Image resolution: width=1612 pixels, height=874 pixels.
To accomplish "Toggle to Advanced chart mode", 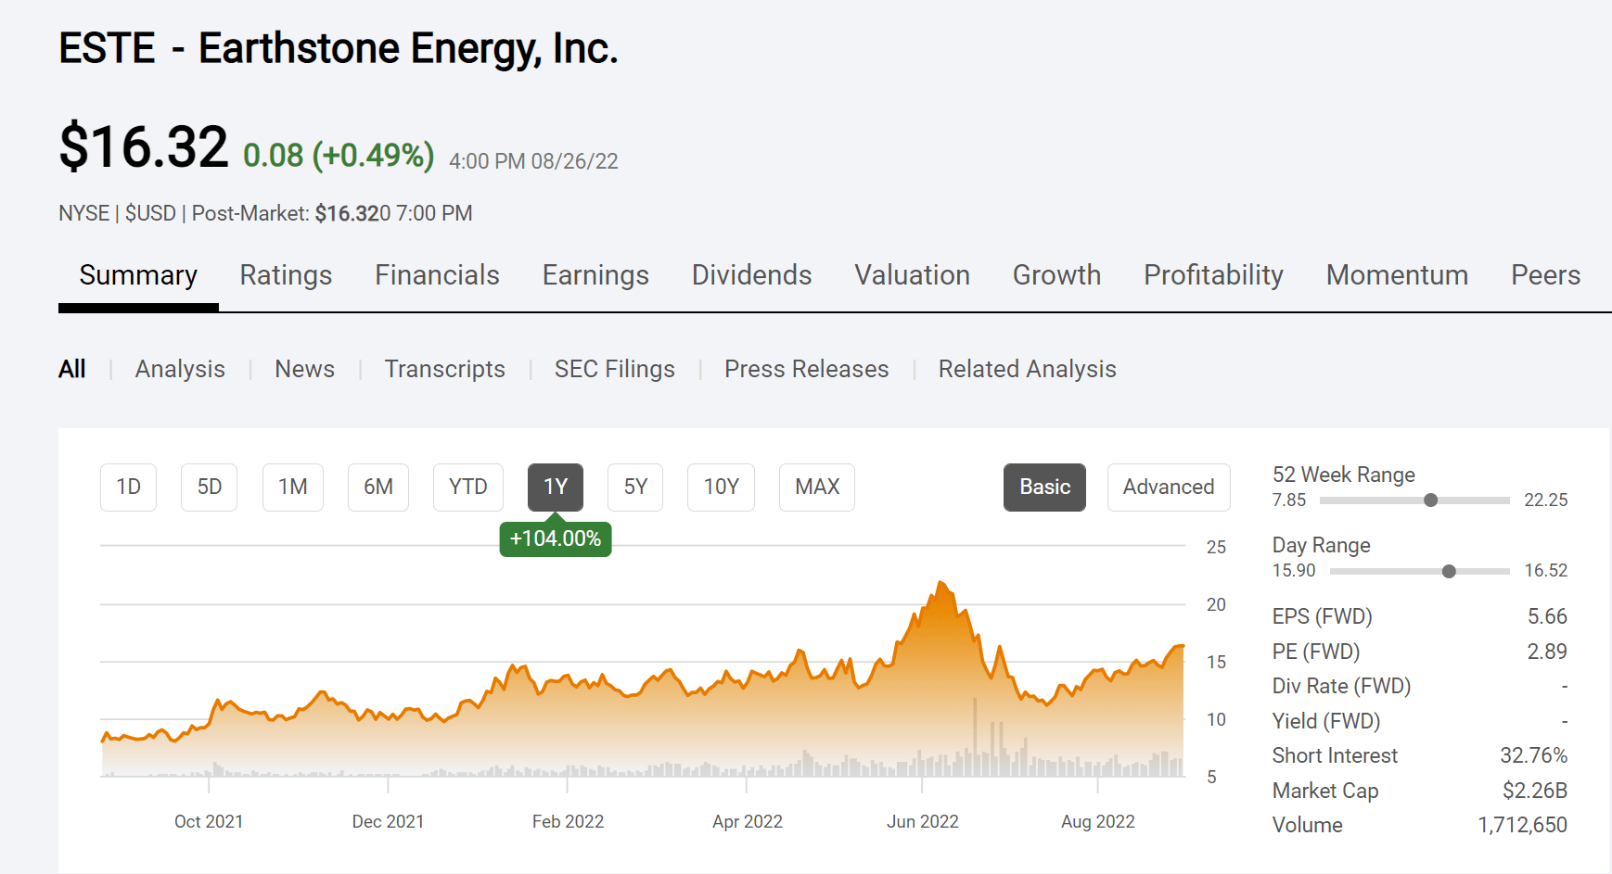I will 1169,487.
